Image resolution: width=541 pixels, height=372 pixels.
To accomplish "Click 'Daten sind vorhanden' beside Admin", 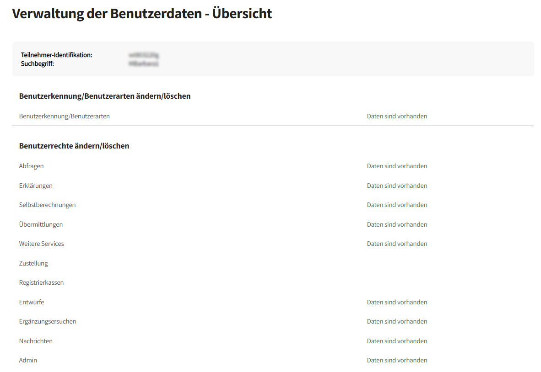I will pos(397,360).
